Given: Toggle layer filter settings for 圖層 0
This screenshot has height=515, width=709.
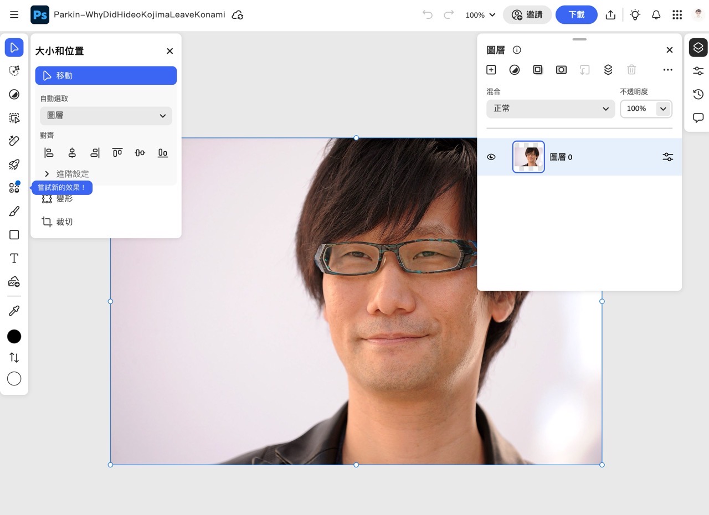Looking at the screenshot, I should click(667, 157).
